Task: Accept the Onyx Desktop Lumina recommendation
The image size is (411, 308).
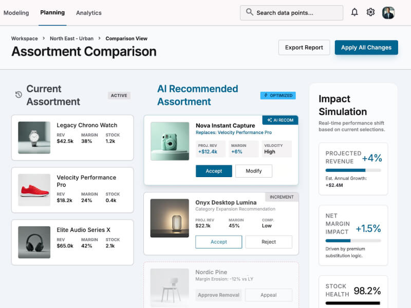Action: [219, 242]
